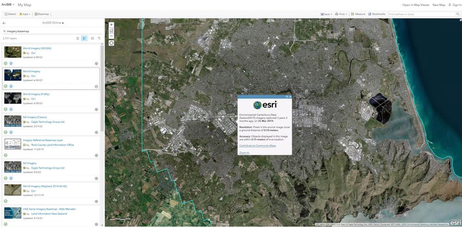This screenshot has height=227, width=462.
Task: Add the NZ Imagery layer to map
Action: (96, 178)
